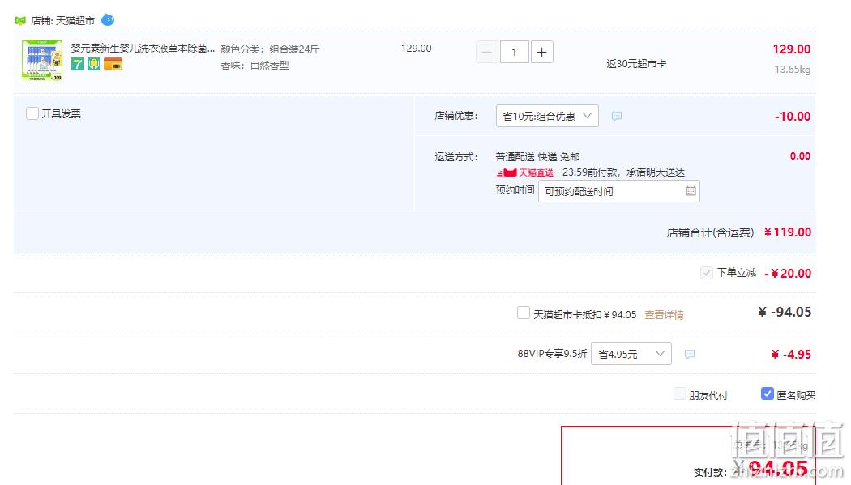The width and height of the screenshot is (851, 485).
Task: Click the gray unit price 129.00
Action: coord(417,49)
